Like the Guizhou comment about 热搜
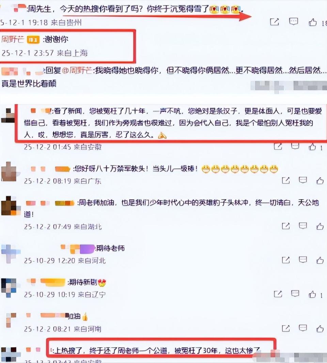Viewport: 327px width, 363px height. (313, 22)
